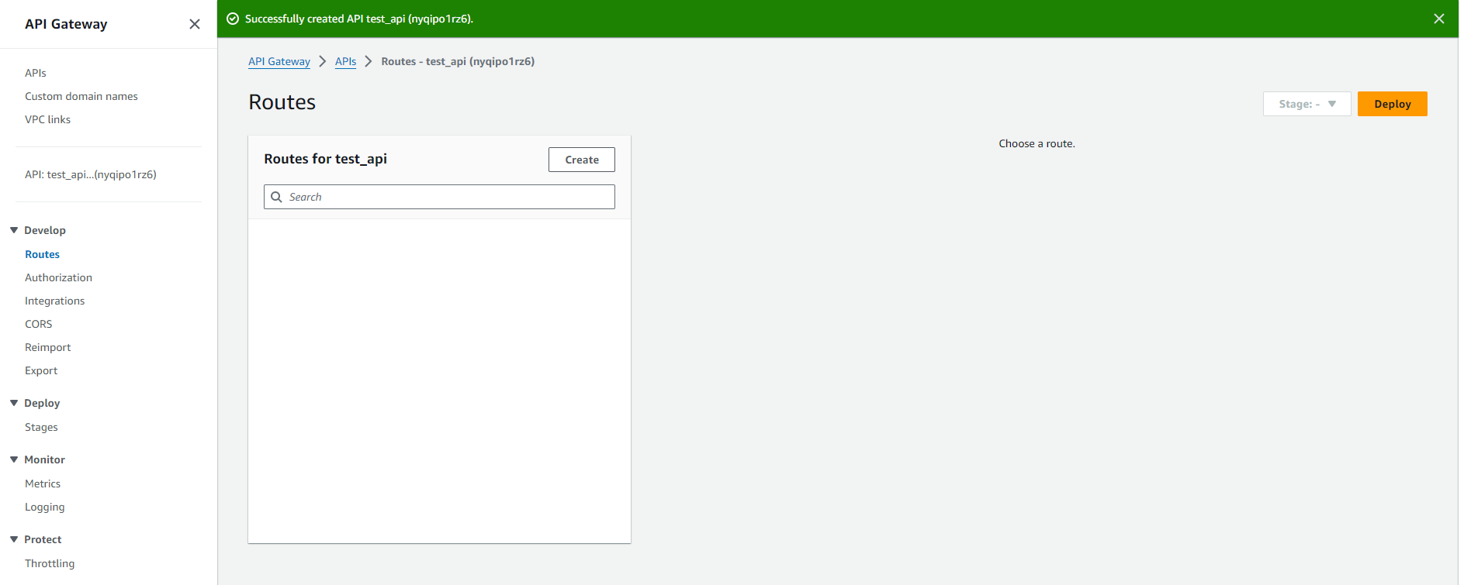Screen dimensions: 1464x585
Task: Open the Reimport page
Action: click(x=48, y=347)
